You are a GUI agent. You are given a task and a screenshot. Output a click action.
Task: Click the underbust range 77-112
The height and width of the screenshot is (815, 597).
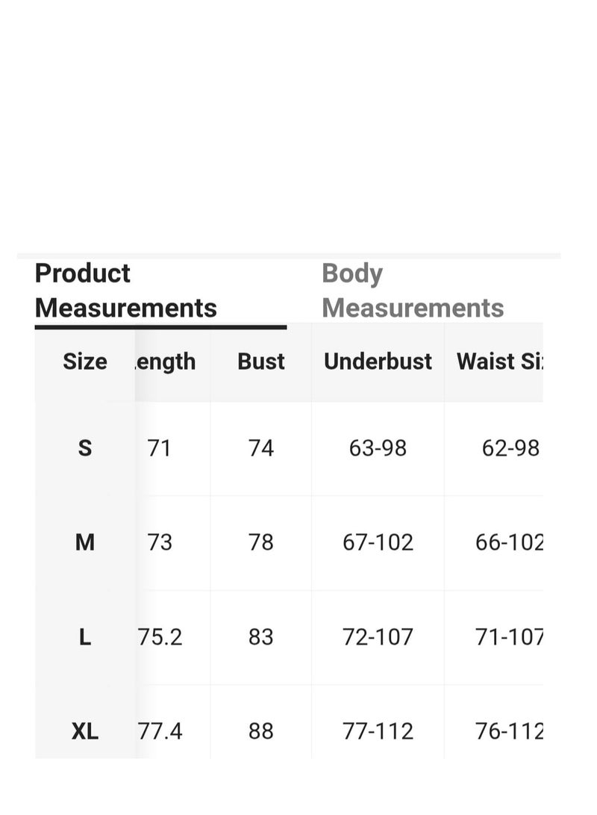[x=378, y=732]
